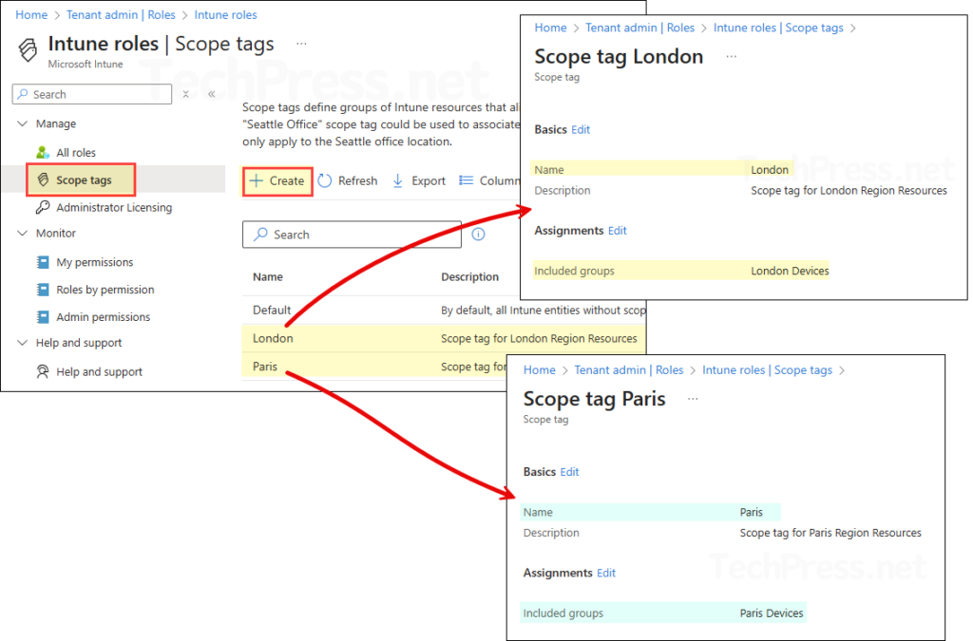This screenshot has width=973, height=641.
Task: Click the Create button
Action: [x=277, y=181]
